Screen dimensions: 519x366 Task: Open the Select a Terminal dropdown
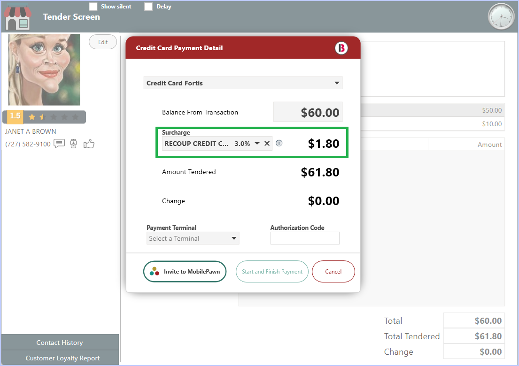(193, 238)
